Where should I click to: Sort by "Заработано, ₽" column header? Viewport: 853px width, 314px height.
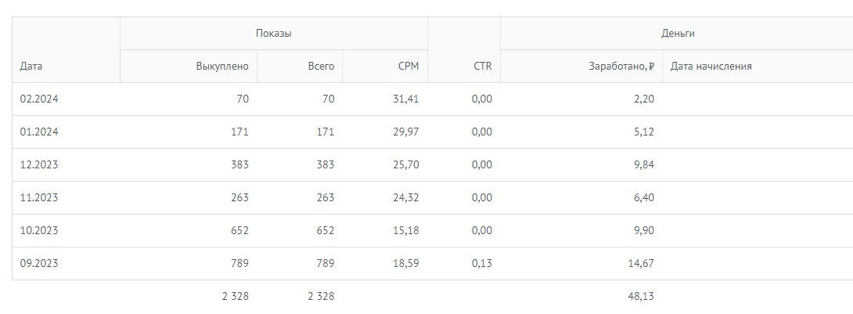[621, 67]
